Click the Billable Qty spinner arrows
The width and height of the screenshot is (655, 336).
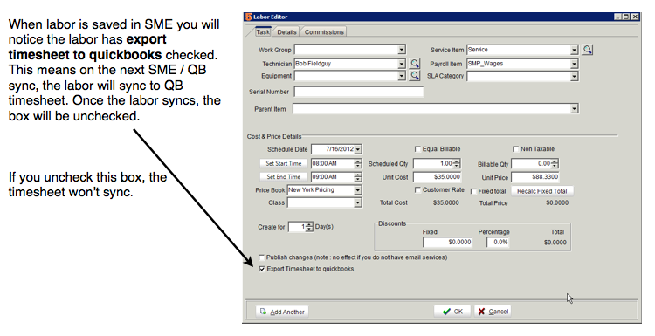tap(555, 163)
